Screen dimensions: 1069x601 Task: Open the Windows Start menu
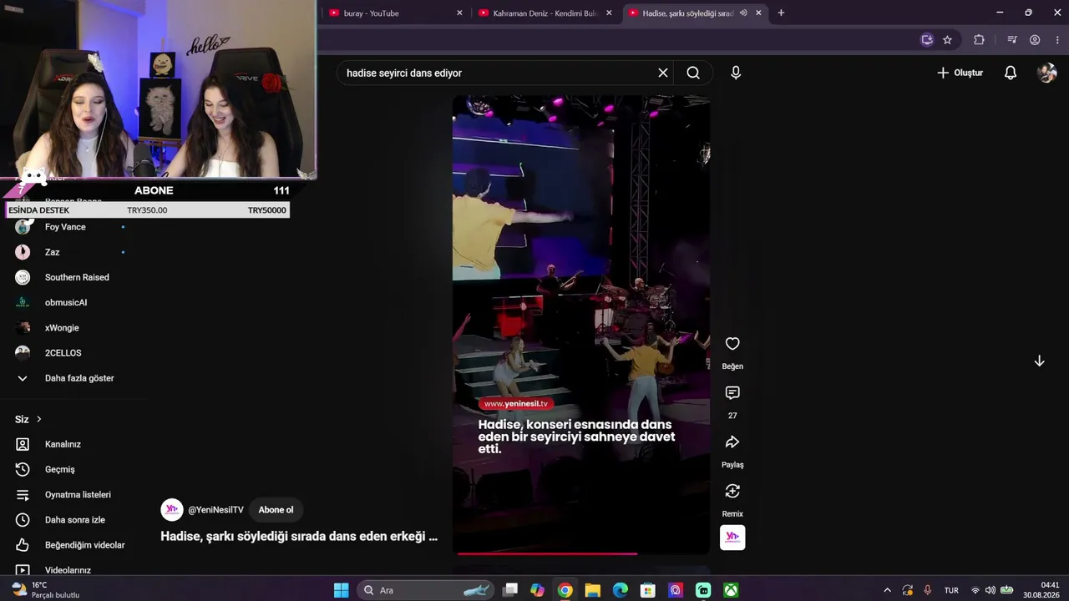[341, 590]
